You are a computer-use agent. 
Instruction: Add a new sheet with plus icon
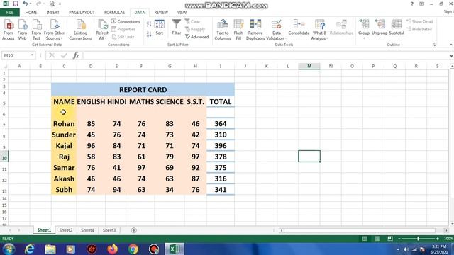[x=133, y=230]
